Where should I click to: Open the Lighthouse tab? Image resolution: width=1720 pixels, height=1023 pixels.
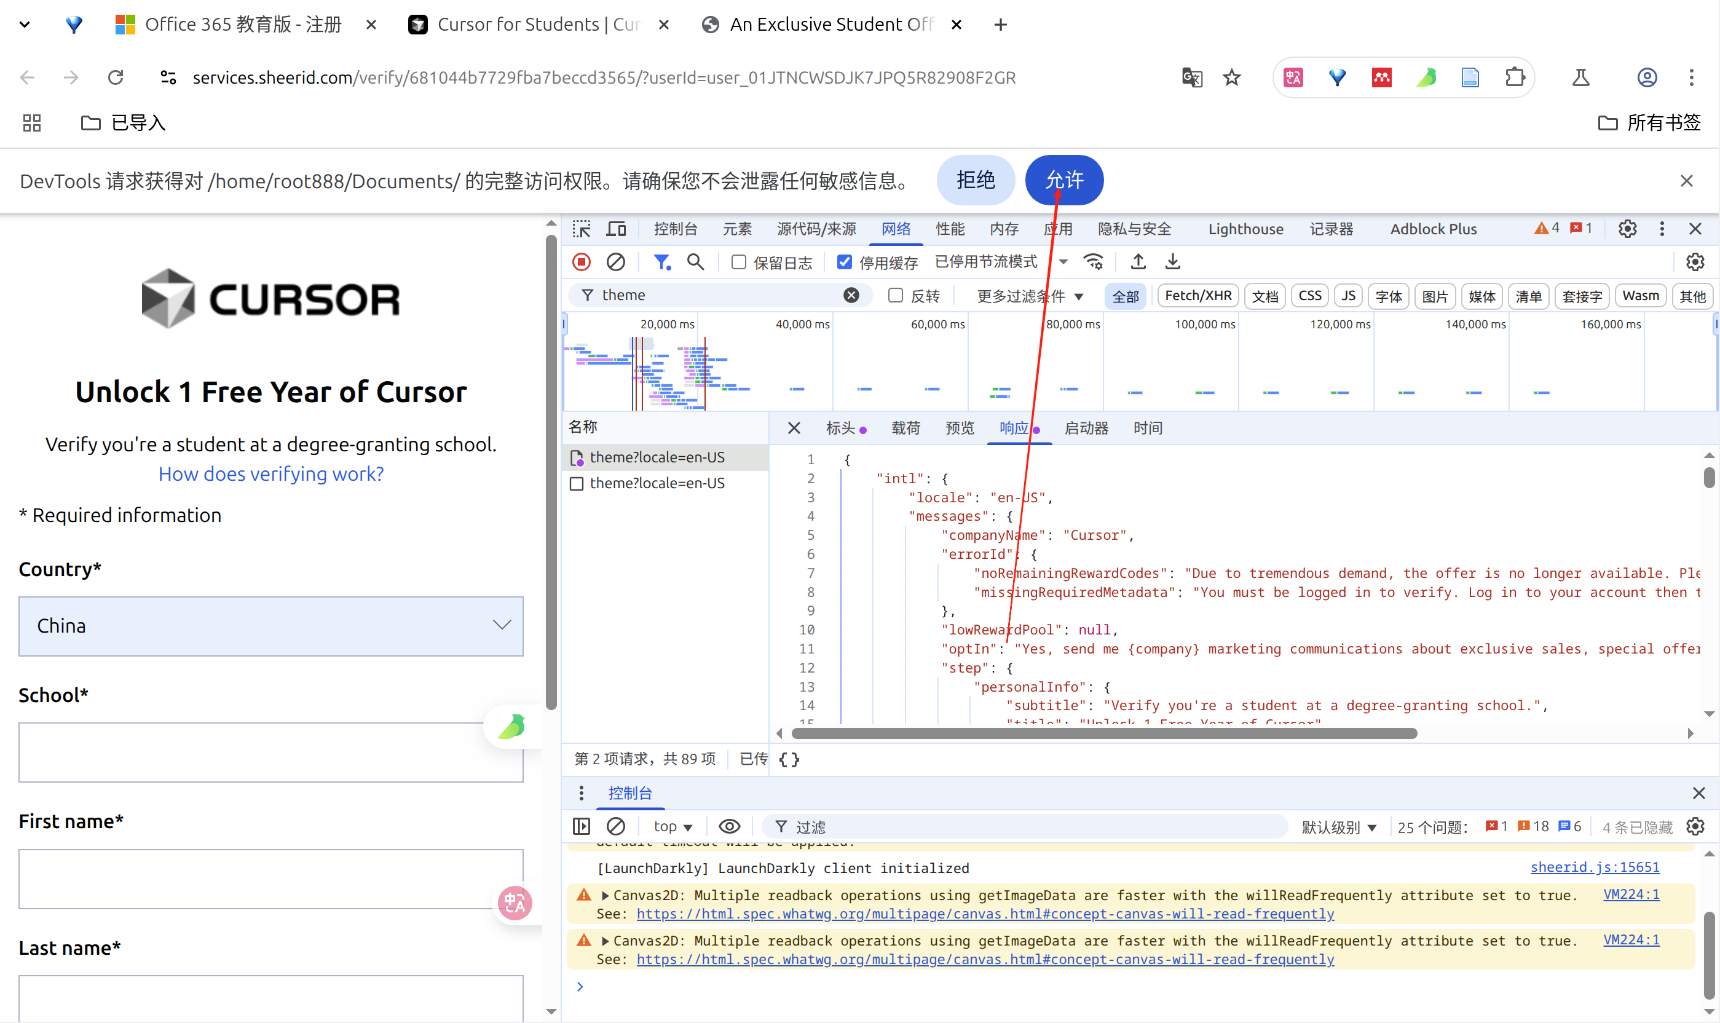tap(1245, 229)
